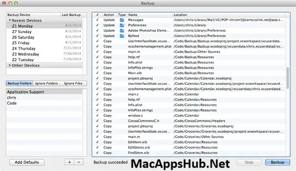Select the Z2 Tuesday device
This screenshot has height=171, width=296.
[x=44, y=60]
